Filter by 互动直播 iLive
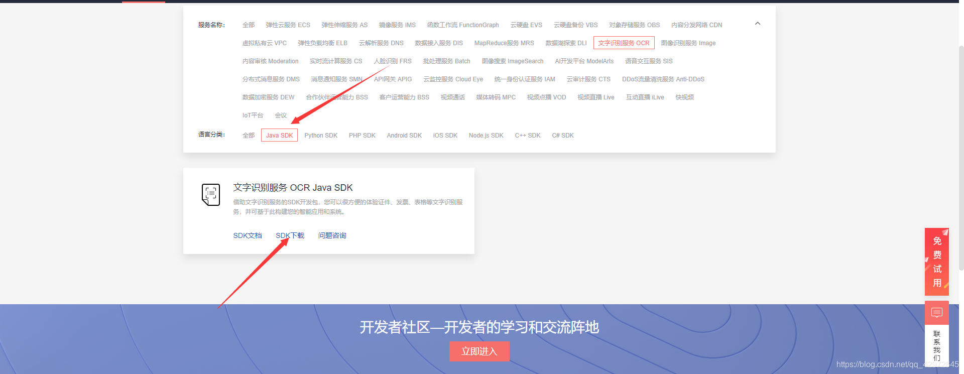964x374 pixels. 645,97
